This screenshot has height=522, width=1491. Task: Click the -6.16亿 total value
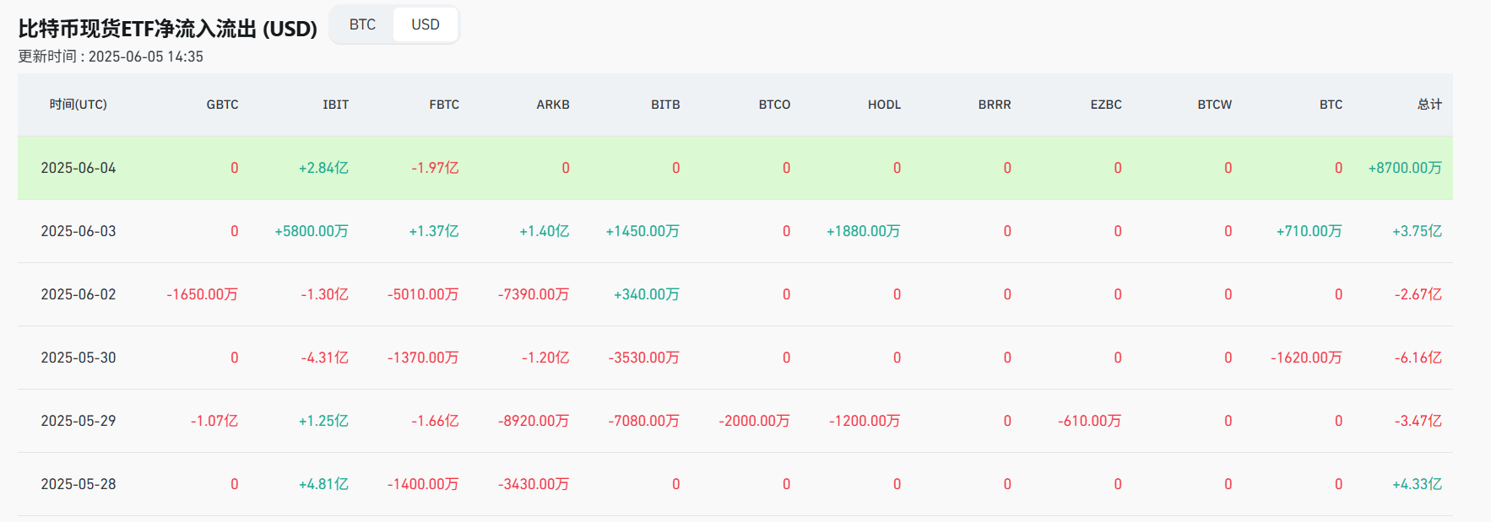(1418, 358)
